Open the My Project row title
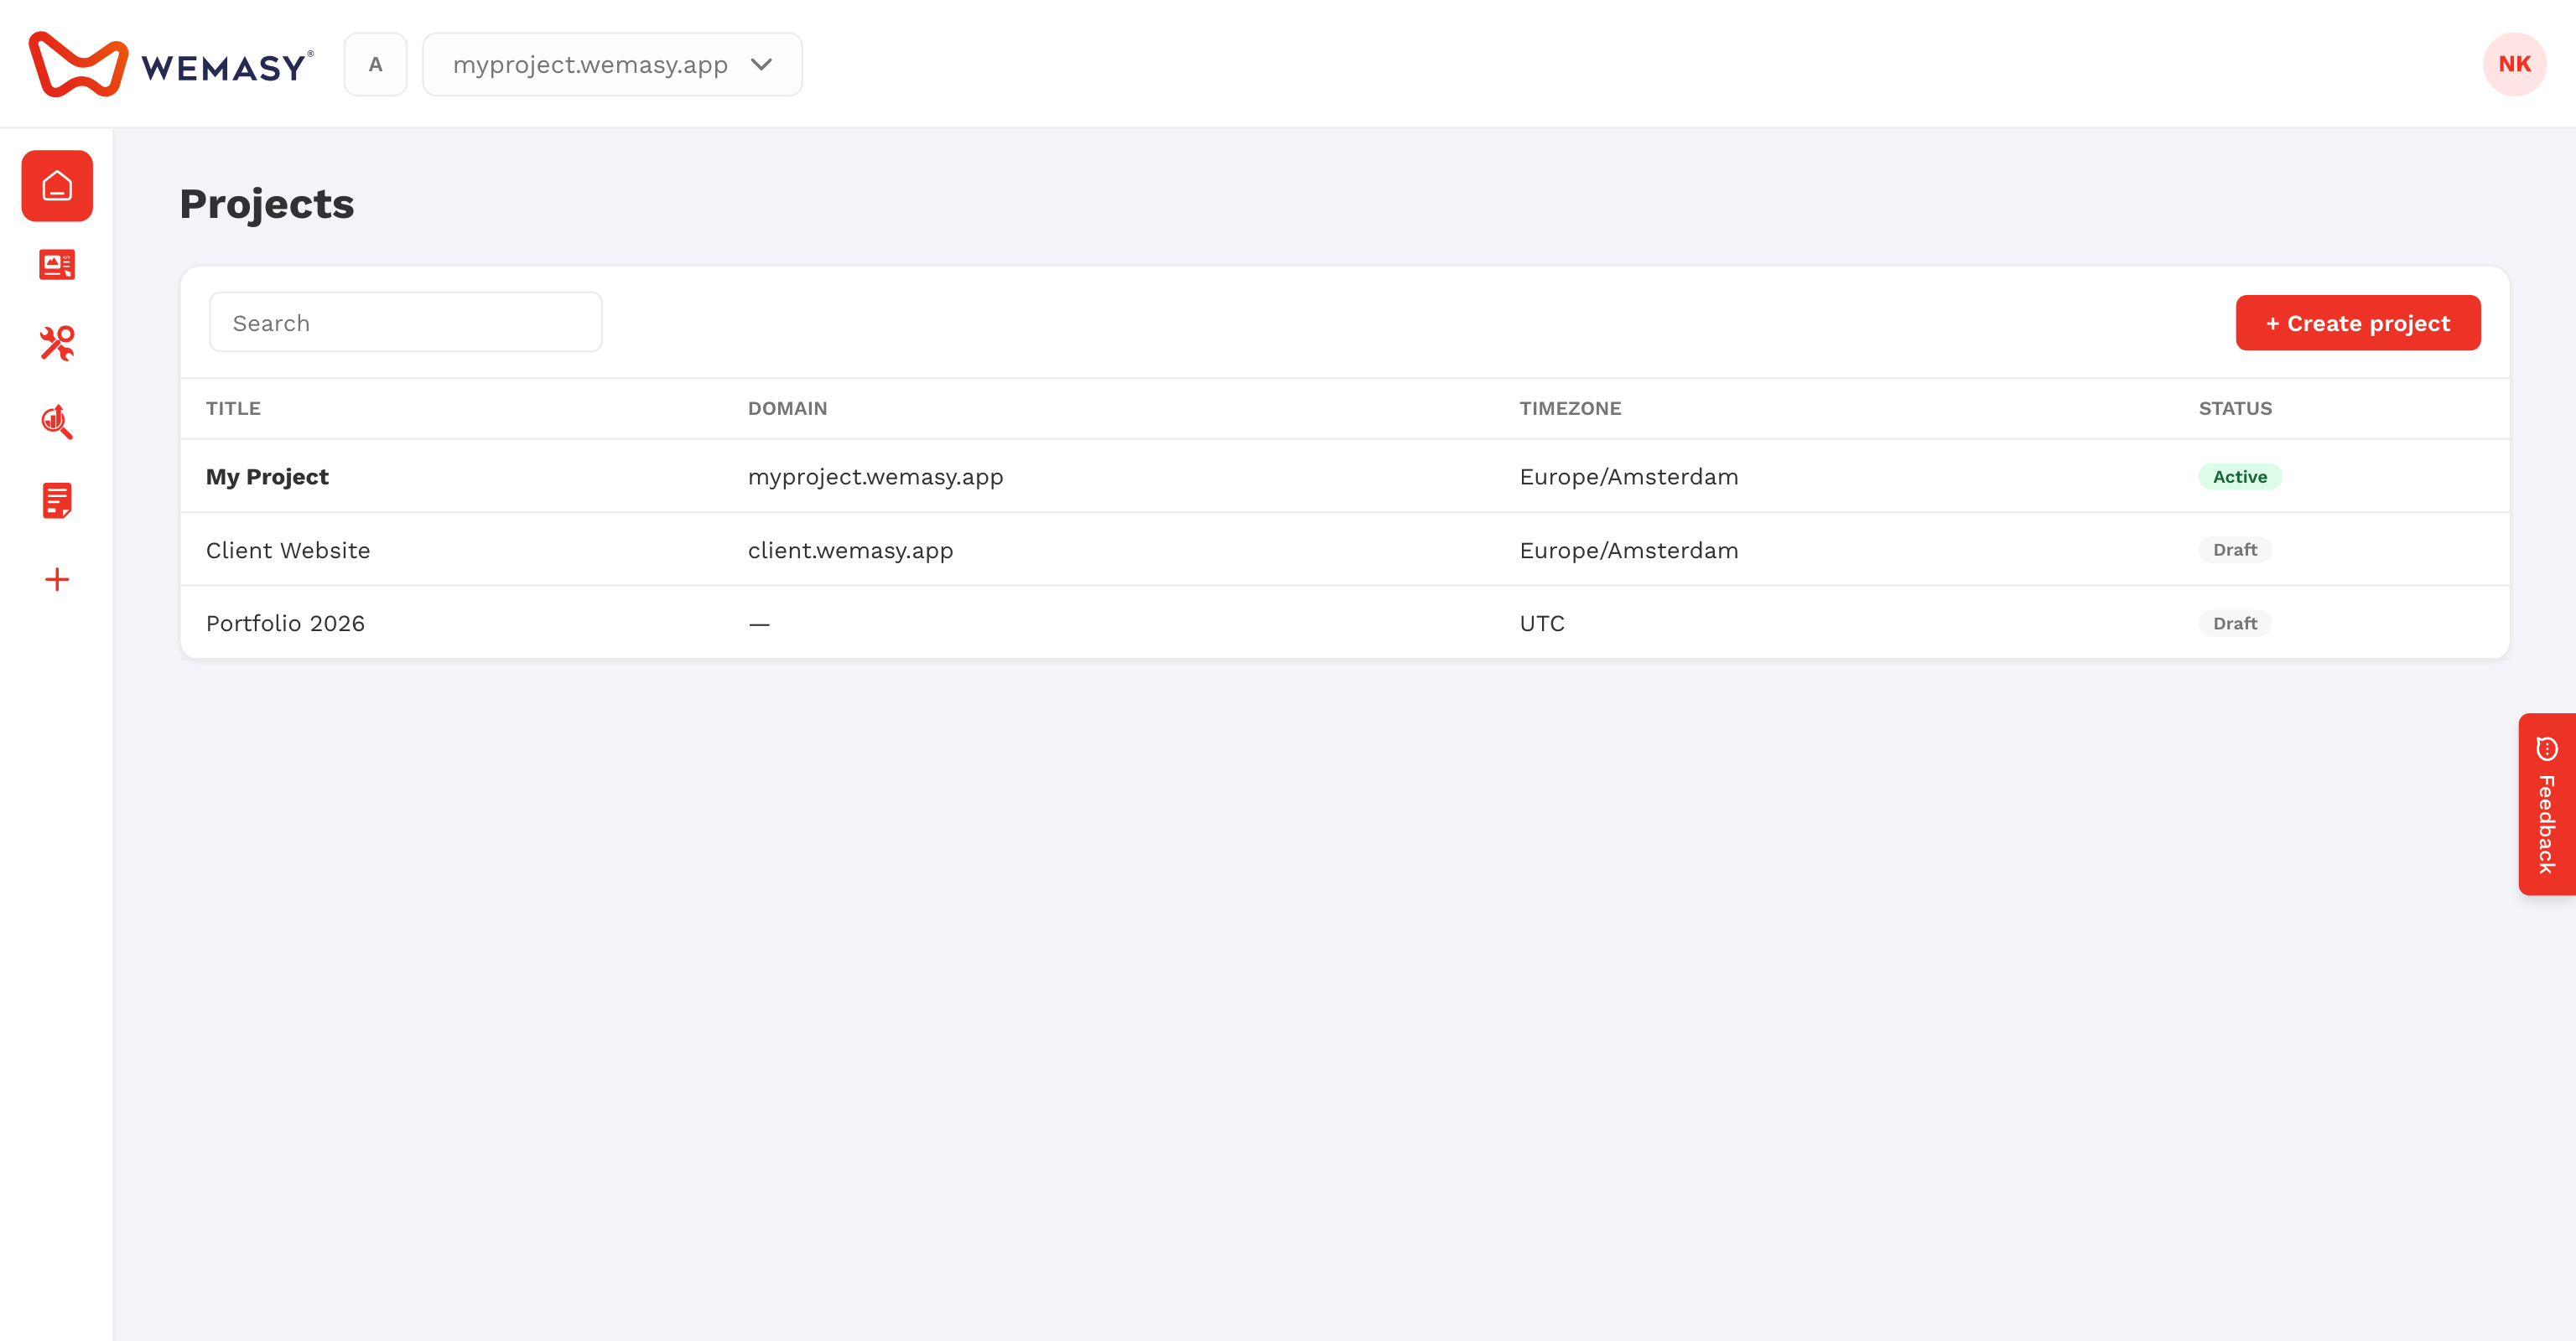 click(267, 477)
